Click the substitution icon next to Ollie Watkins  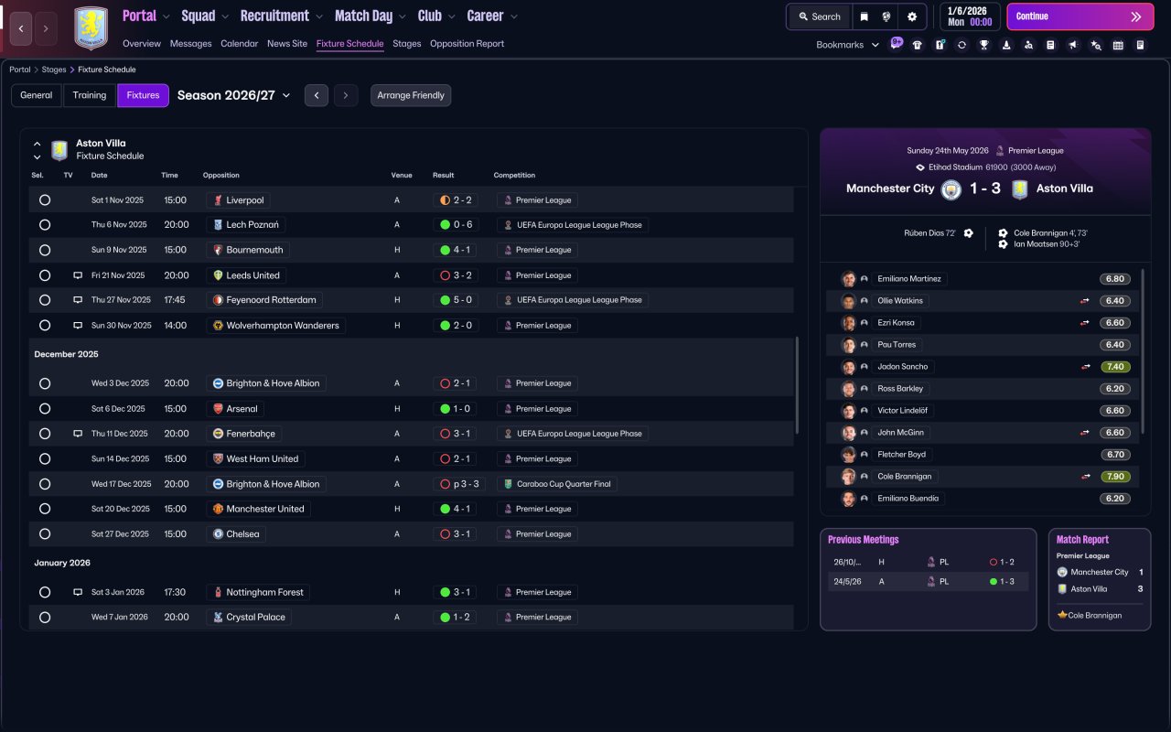tap(1086, 301)
